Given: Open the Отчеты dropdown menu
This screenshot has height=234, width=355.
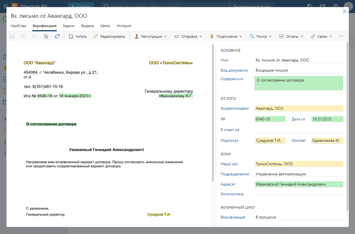Looking at the screenshot, I should click(x=291, y=36).
